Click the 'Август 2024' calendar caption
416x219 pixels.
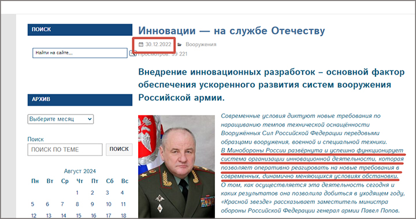pos(80,171)
